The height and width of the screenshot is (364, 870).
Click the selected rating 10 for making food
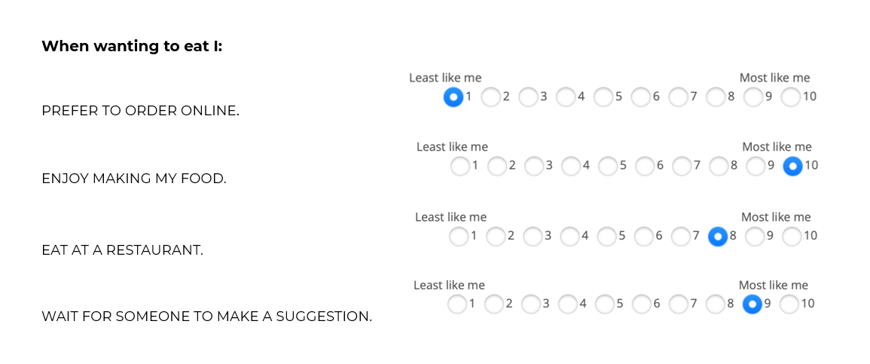pyautogui.click(x=792, y=167)
